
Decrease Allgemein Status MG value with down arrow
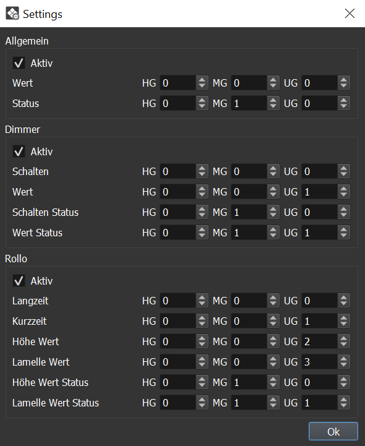[273, 106]
